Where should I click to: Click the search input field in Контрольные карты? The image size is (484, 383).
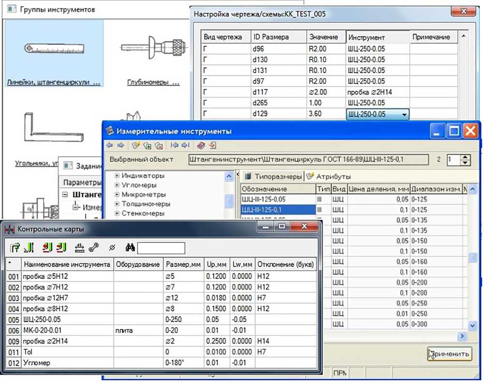(161, 248)
